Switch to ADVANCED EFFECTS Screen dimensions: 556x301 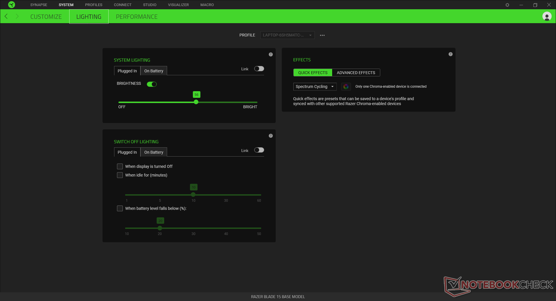[356, 73]
